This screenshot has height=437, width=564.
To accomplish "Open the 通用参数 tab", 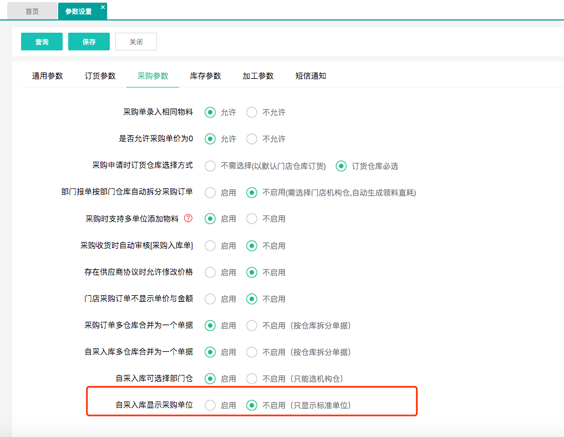I will (47, 76).
